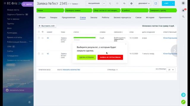
Task: Sort table by Сумма column header
Action: [x=102, y=32]
